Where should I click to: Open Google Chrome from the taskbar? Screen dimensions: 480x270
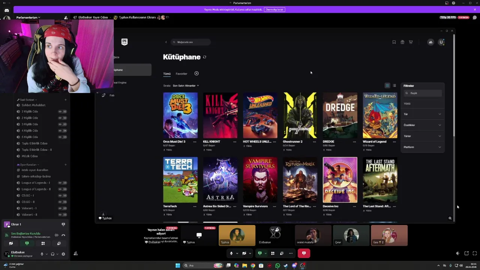(x=253, y=265)
